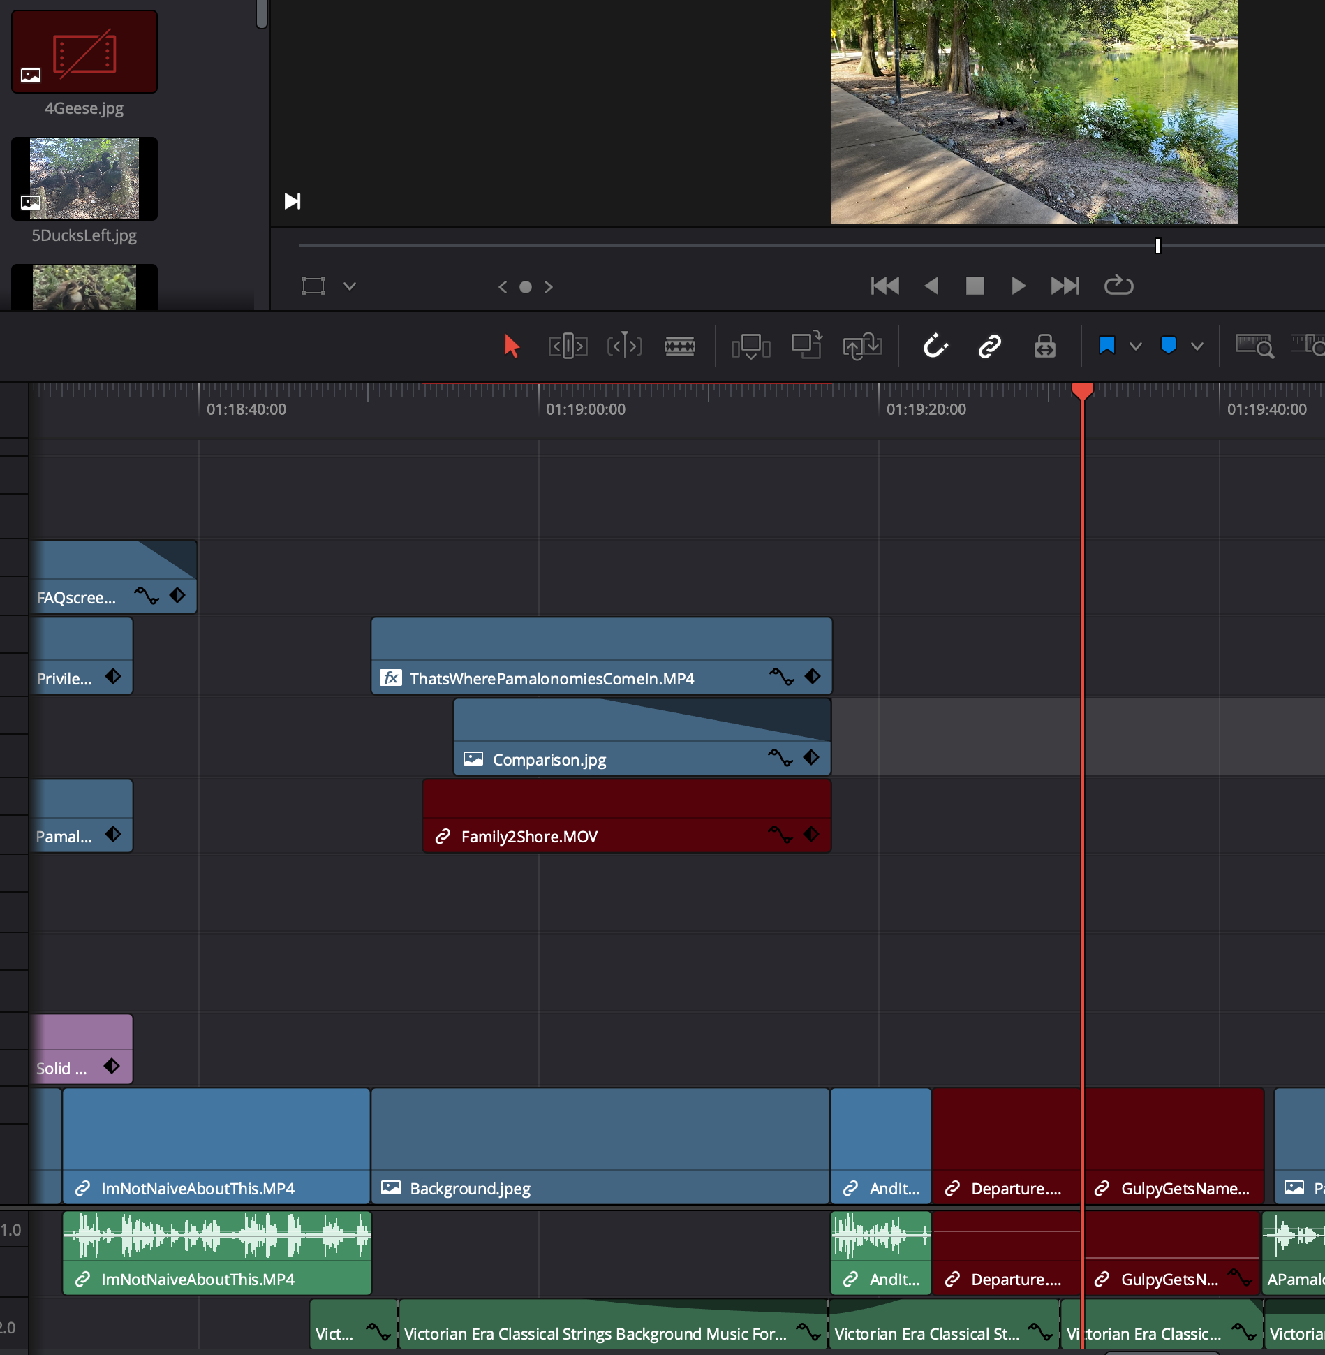1325x1355 pixels.
Task: Click the timeline playhead marker
Action: [x=1082, y=391]
